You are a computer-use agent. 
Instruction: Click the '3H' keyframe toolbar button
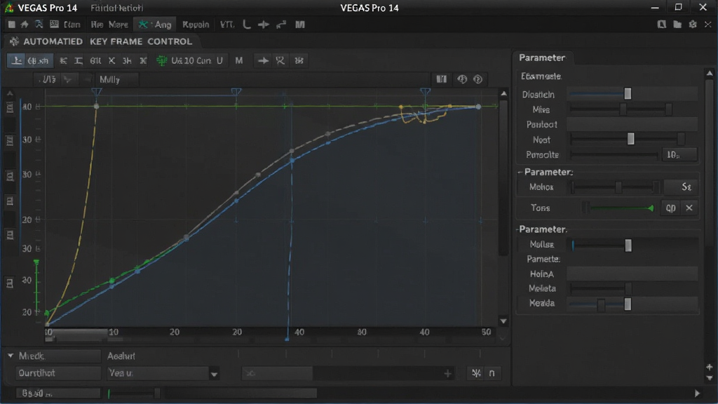click(127, 60)
